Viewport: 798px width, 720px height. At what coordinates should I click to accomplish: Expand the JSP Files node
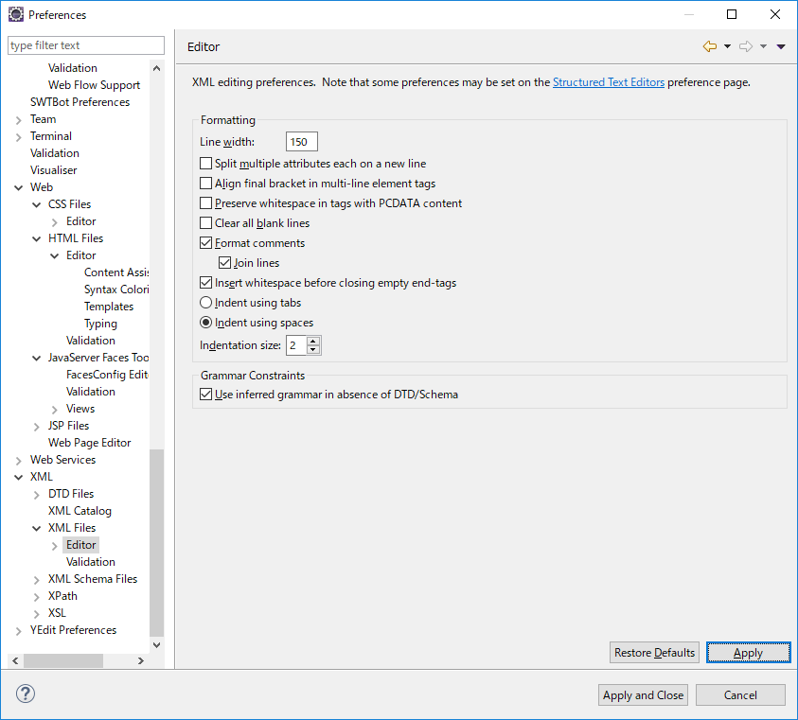37,427
